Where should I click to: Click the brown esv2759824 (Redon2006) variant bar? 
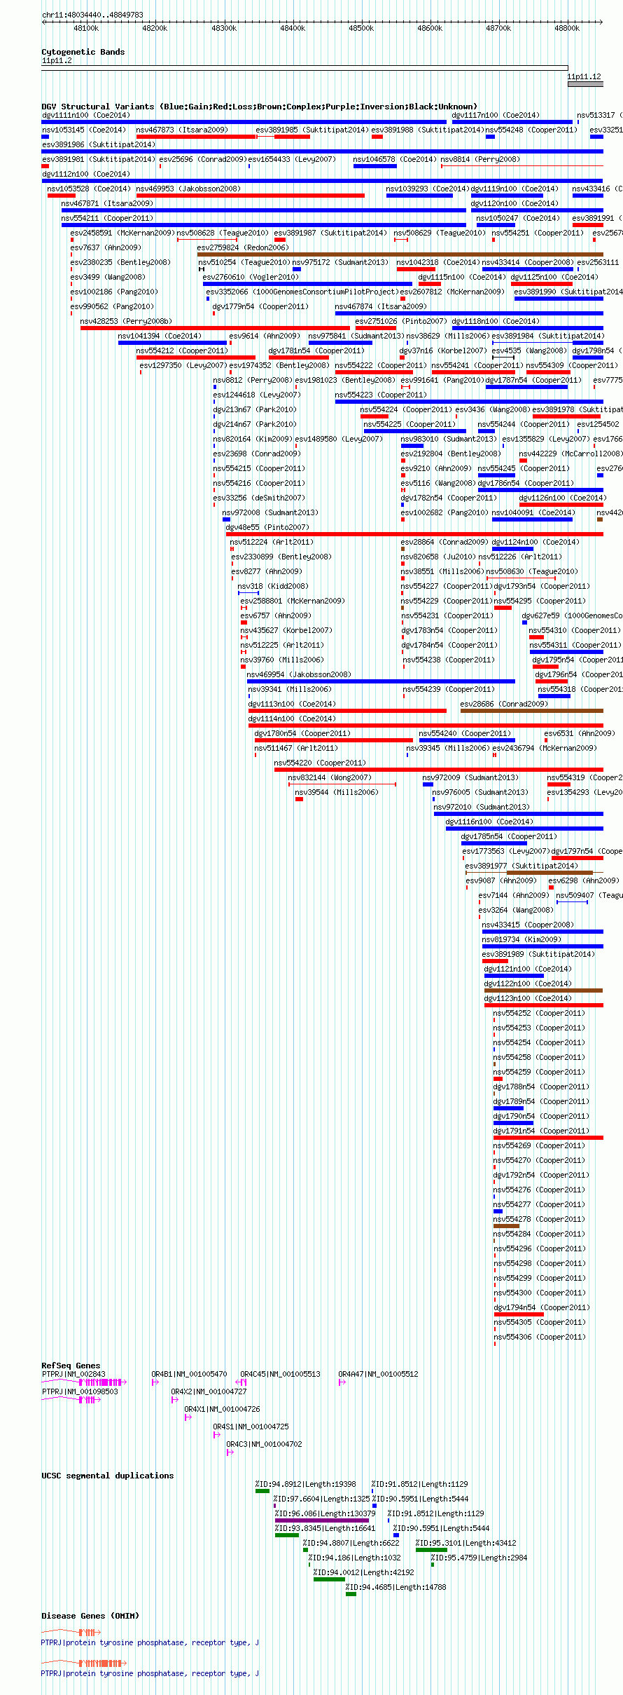pos(400,254)
